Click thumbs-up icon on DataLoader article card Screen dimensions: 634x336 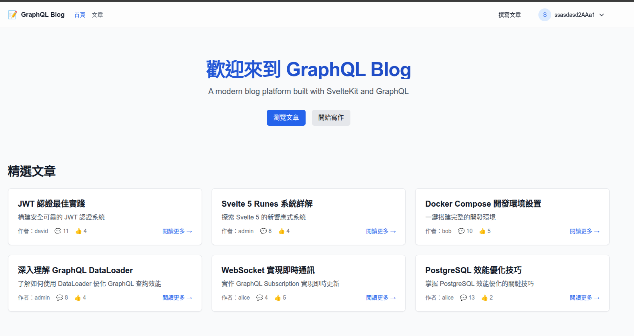[78, 298]
